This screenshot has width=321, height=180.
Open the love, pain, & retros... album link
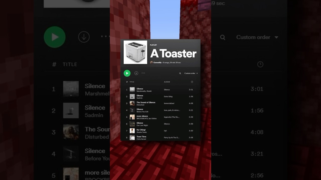tap(172, 110)
